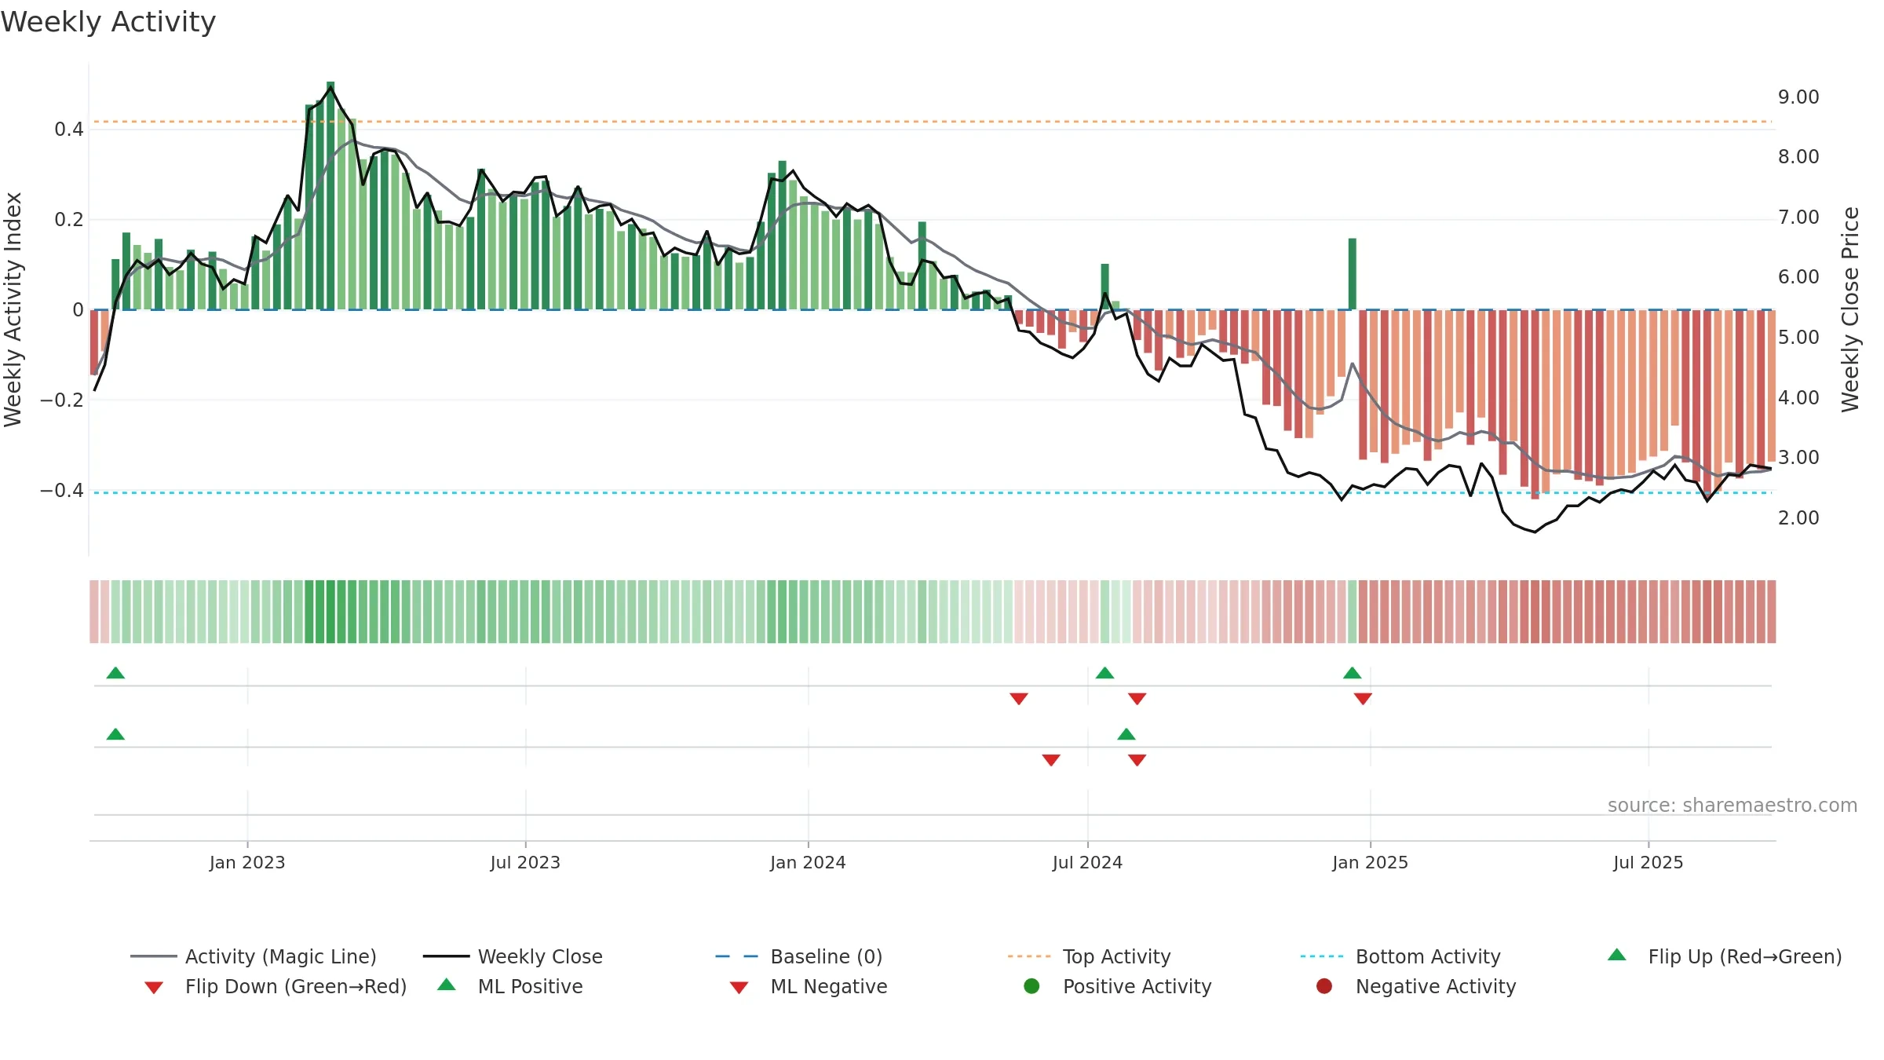Click the Negative Activity red circle icon

coord(1324,986)
